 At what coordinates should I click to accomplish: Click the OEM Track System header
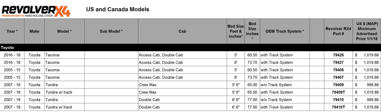[x=285, y=31]
